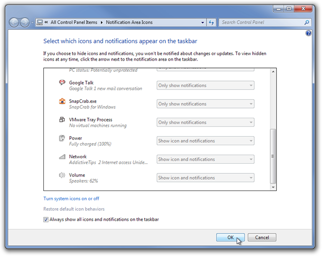
Task: Expand the breadcrumb overflow chevrons
Action: tap(46, 22)
